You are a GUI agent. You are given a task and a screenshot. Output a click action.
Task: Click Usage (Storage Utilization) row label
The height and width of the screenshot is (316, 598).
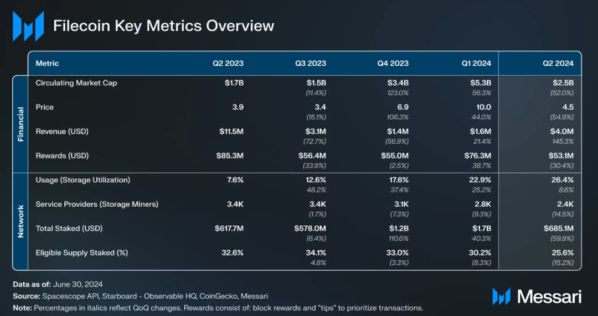pyautogui.click(x=83, y=180)
